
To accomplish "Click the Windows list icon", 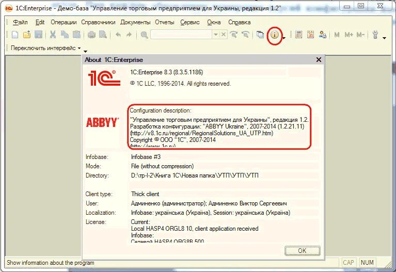I will click(260, 35).
